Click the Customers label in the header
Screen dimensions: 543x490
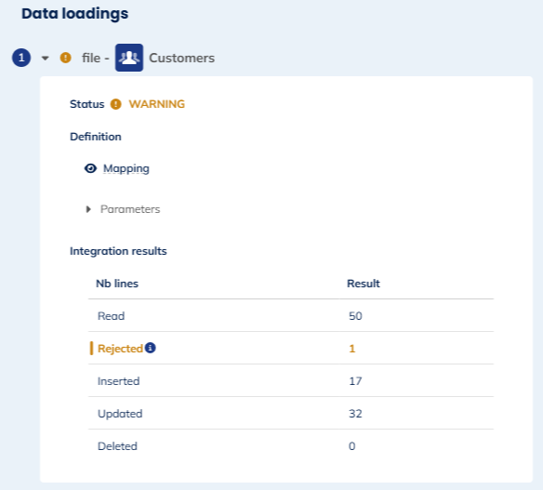182,59
